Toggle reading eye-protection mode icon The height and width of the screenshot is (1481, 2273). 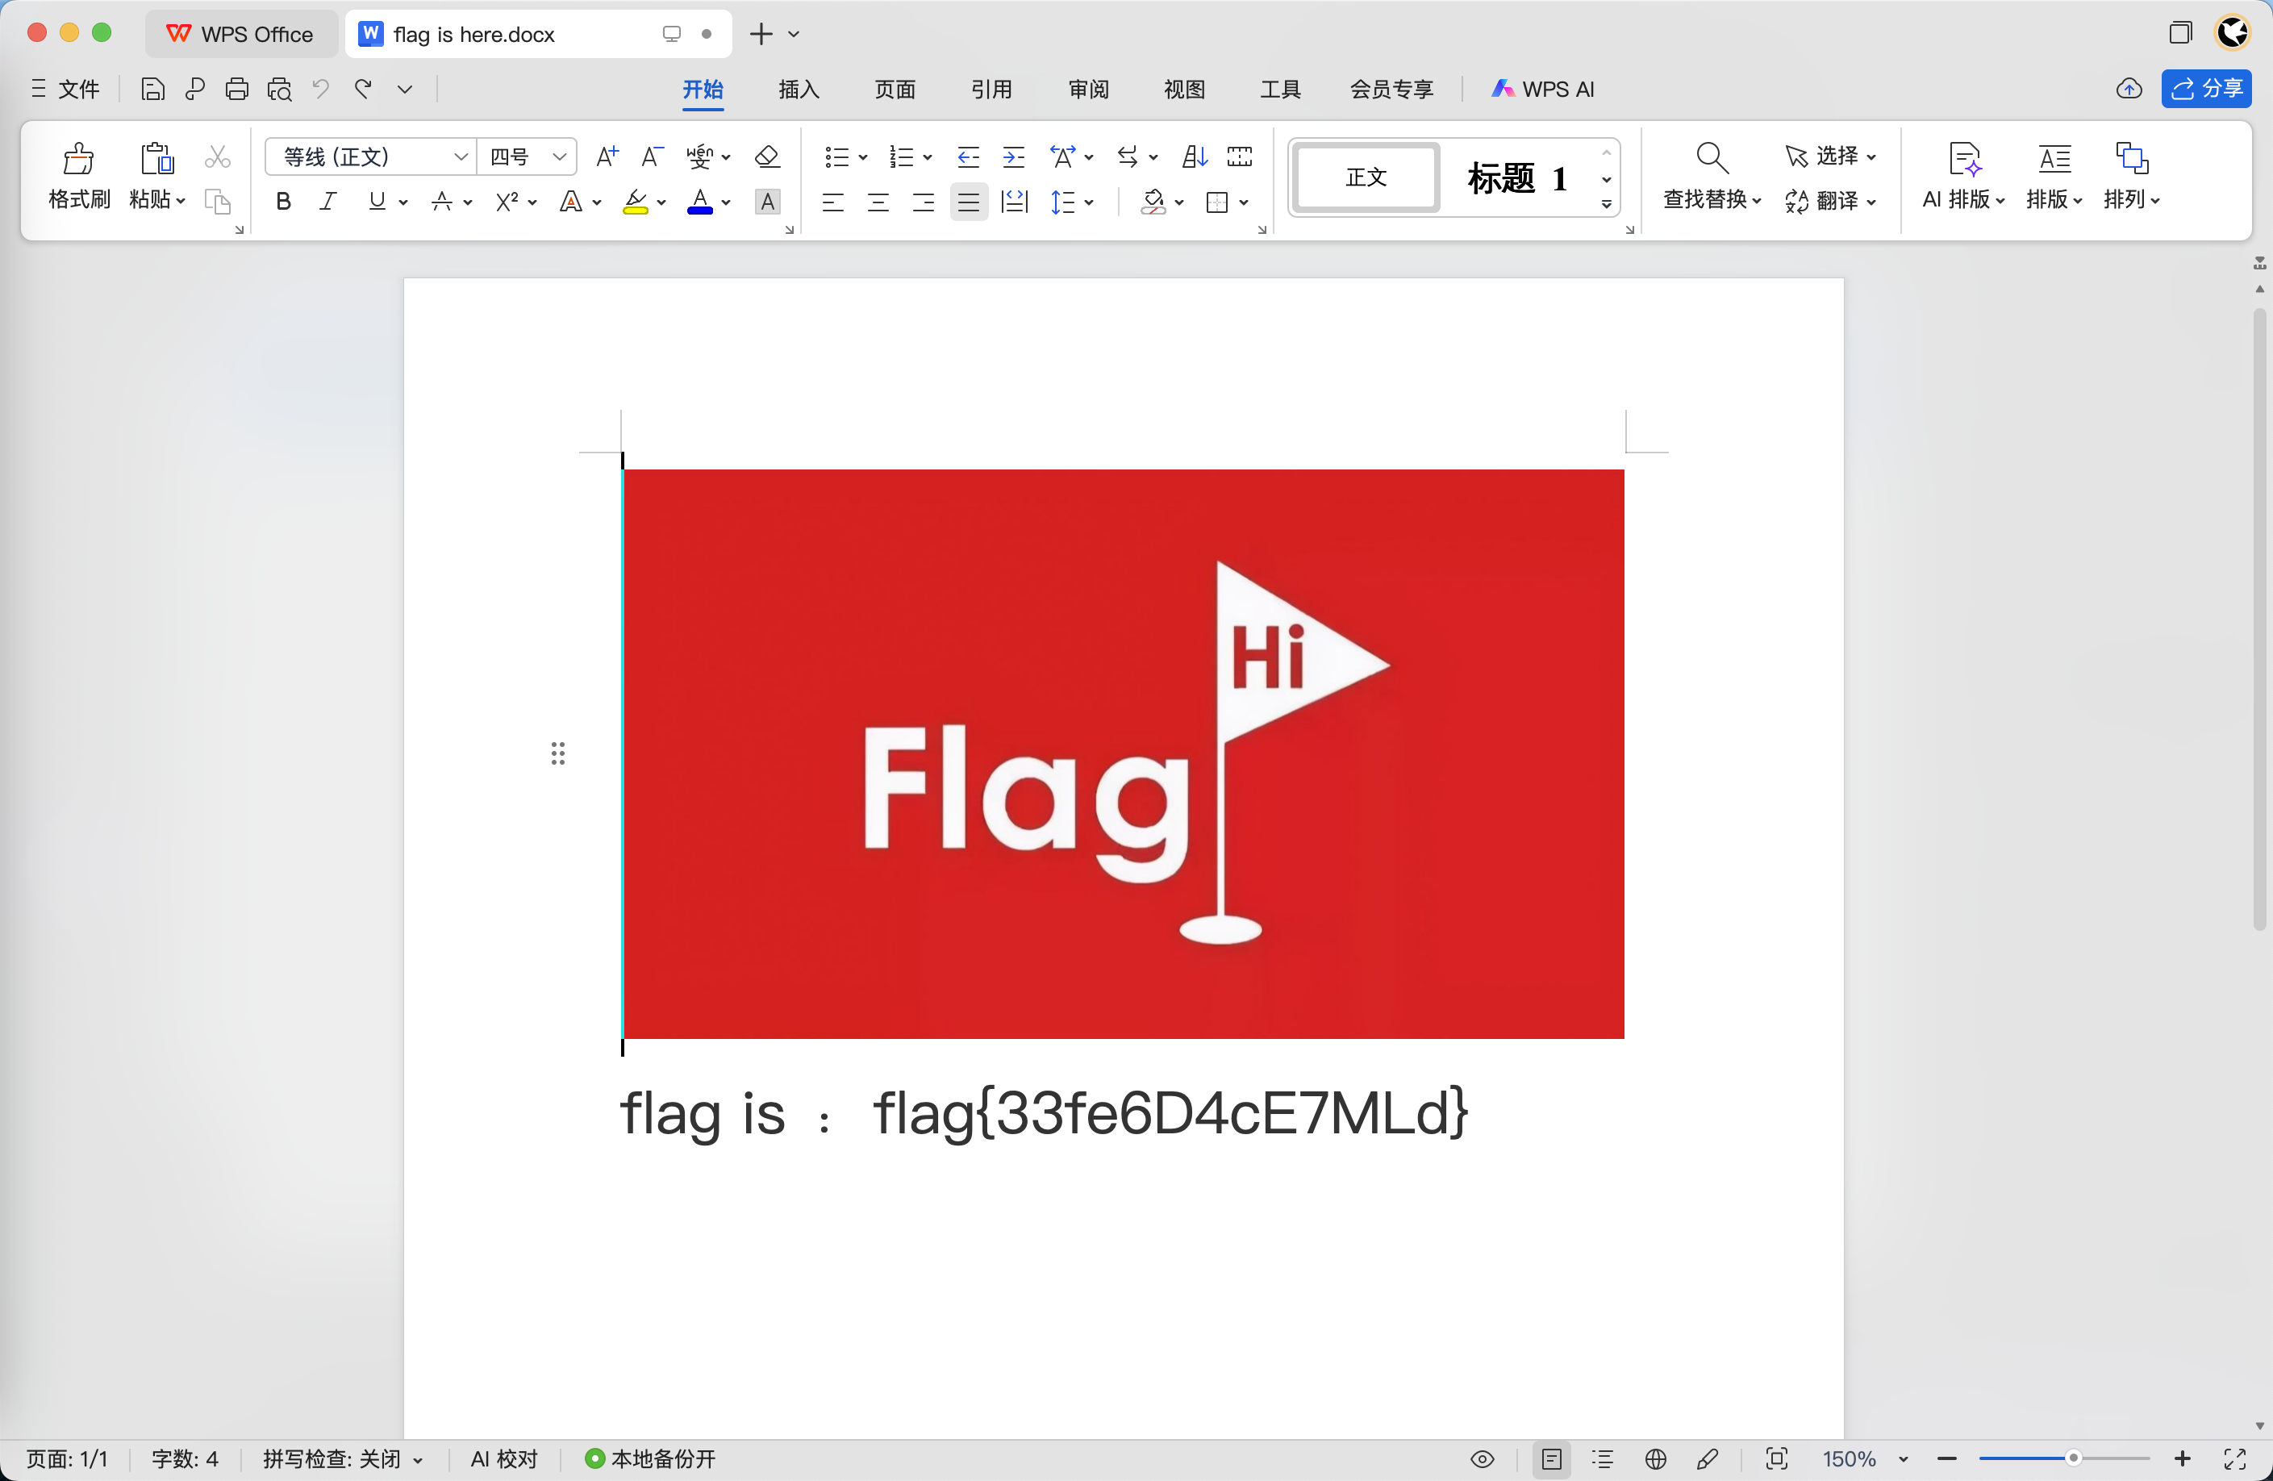tap(1483, 1458)
